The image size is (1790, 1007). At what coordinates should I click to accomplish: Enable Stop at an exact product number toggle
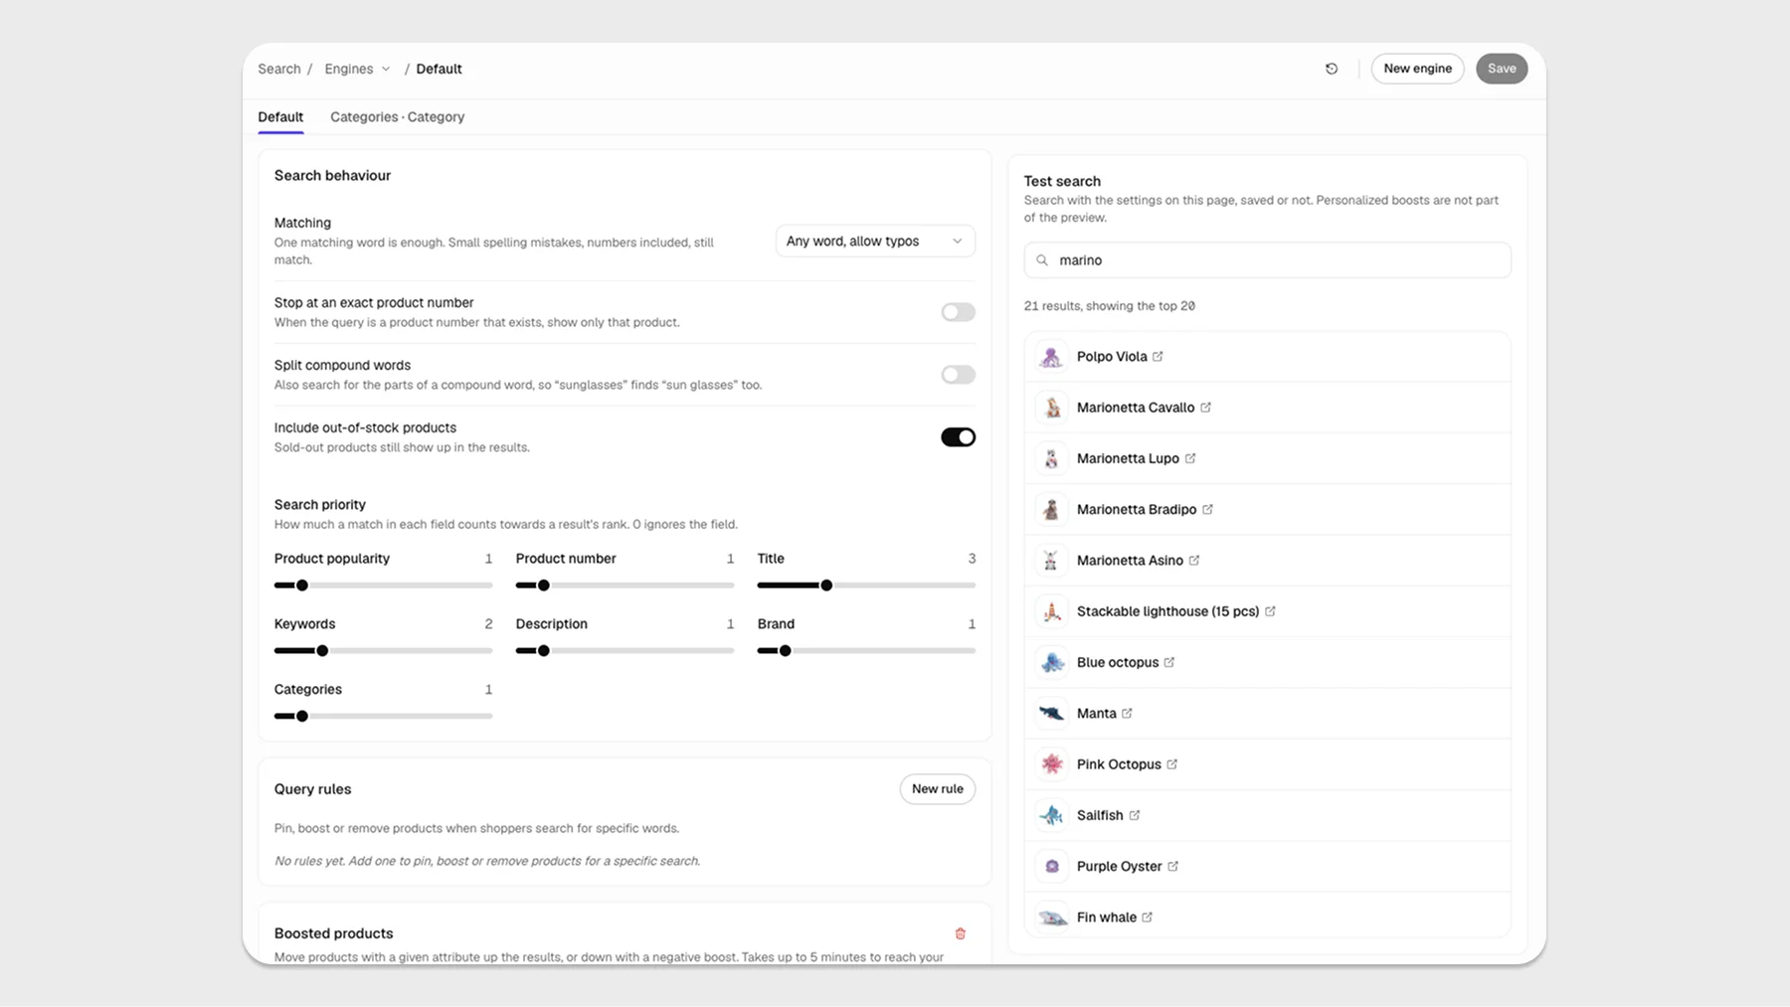[959, 312]
